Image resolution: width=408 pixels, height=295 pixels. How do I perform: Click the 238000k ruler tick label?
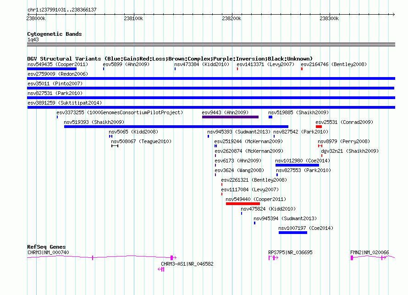36,18
